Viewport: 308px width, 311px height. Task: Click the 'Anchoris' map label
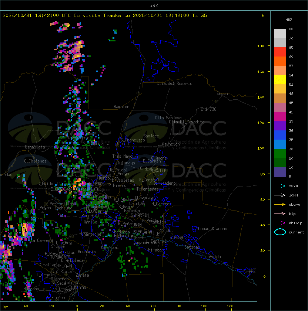(87, 252)
